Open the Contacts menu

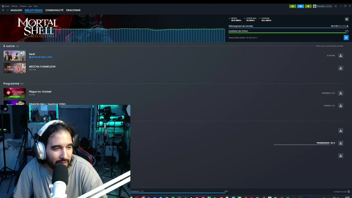click(x=23, y=6)
